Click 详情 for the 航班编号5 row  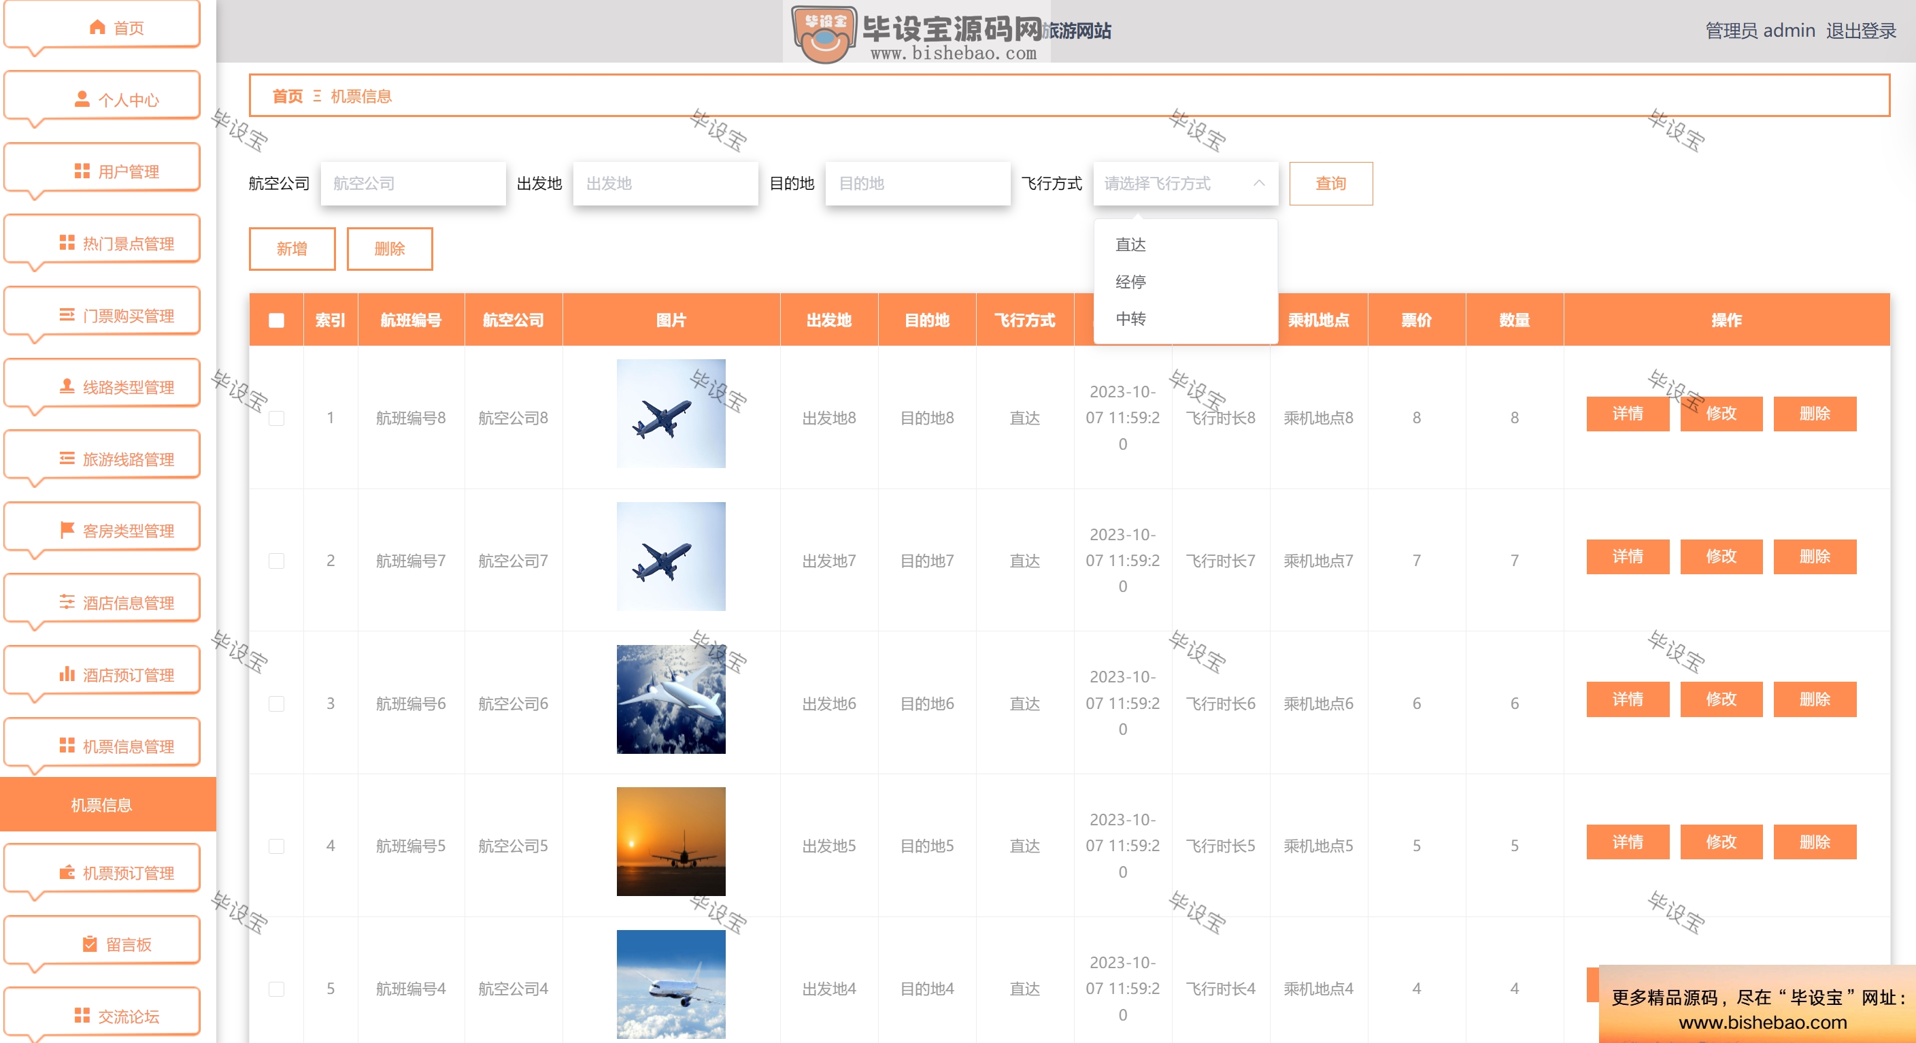[1628, 842]
